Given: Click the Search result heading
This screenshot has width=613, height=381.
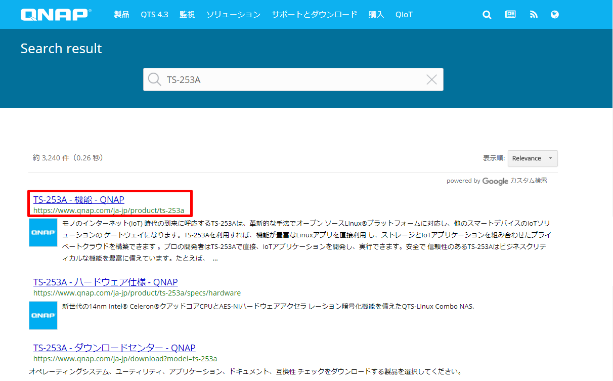Looking at the screenshot, I should 61,49.
